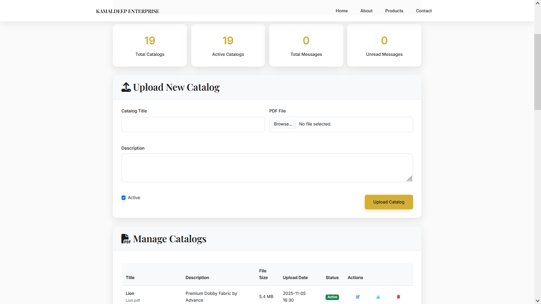Click the File Size column header
The width and height of the screenshot is (541, 304).
(x=263, y=274)
